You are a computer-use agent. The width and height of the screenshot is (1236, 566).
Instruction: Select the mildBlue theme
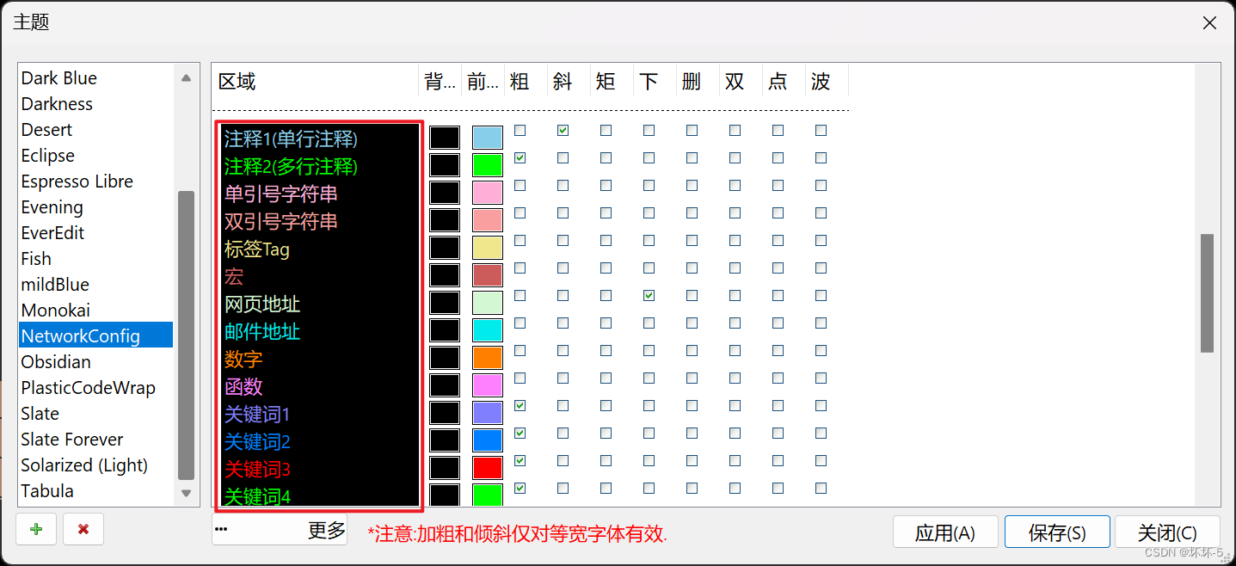(x=96, y=285)
